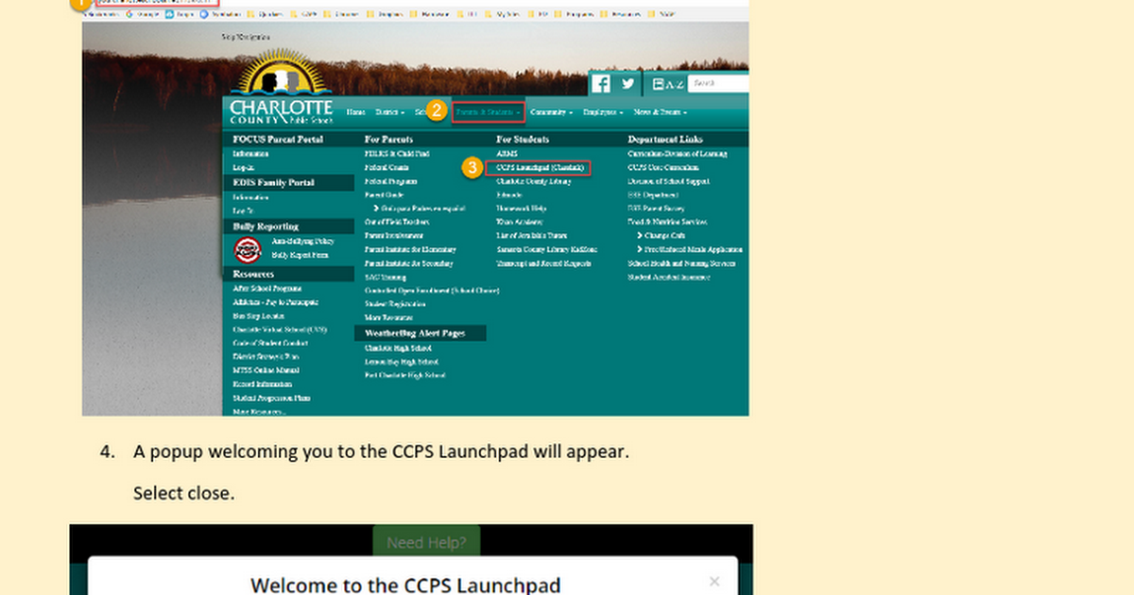The height and width of the screenshot is (595, 1134).
Task: Open Division of School Support link
Action: (668, 180)
